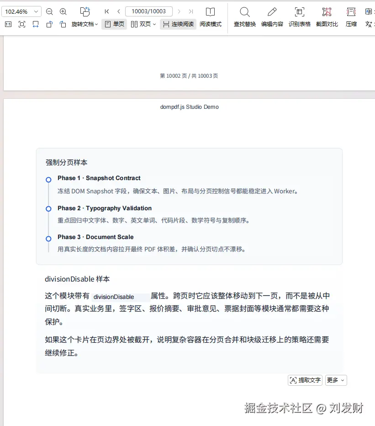Select 双页 double page view
This screenshot has width=375, height=426.
tap(141, 24)
